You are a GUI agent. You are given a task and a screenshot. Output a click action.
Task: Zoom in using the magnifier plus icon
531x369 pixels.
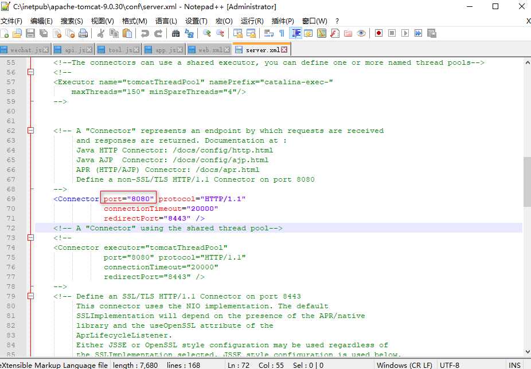[207, 33]
